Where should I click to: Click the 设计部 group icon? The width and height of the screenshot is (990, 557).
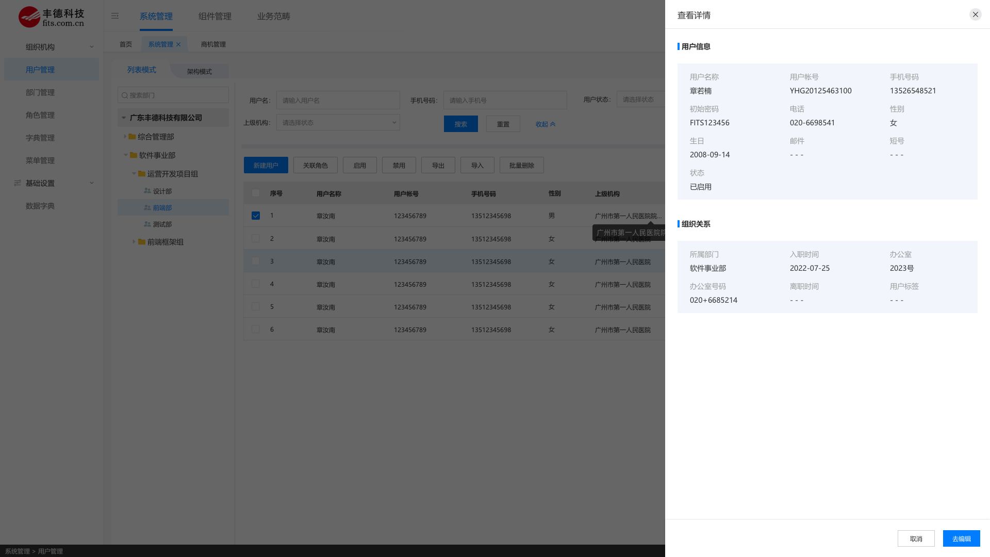point(147,191)
